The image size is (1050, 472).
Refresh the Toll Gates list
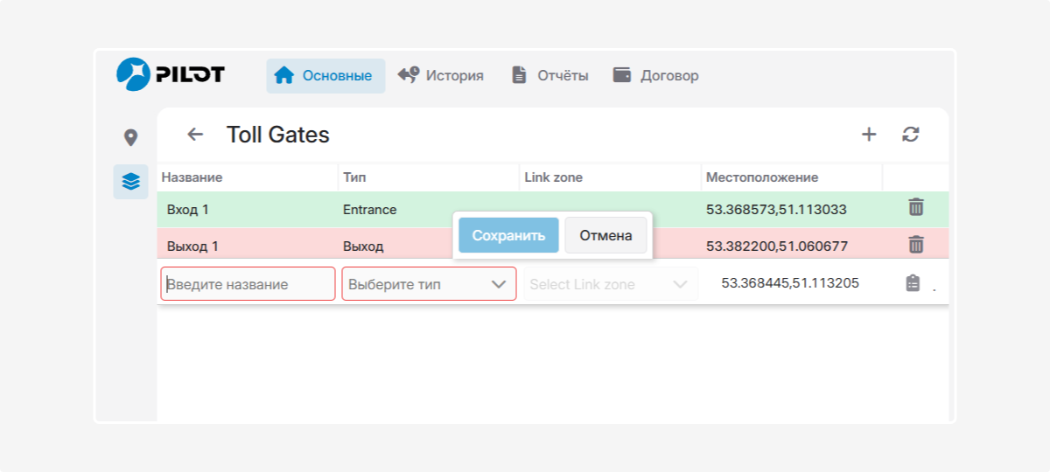click(x=911, y=135)
